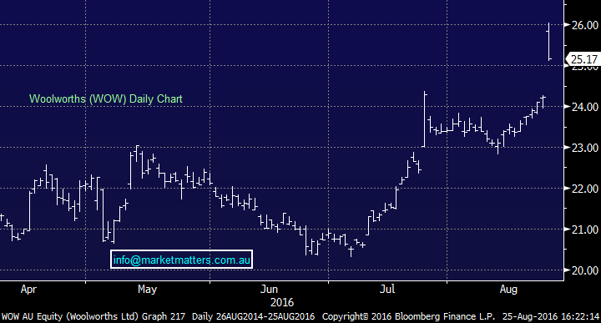This screenshot has width=601, height=323.
Task: Click the 26.00 price axis label
Action: [x=585, y=25]
